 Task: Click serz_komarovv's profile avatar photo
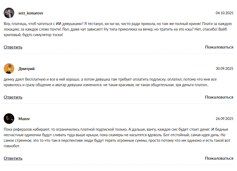click(9, 13)
